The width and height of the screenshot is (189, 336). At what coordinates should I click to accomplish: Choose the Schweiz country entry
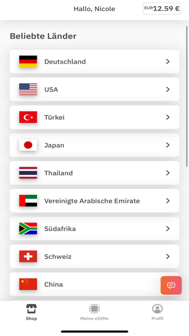click(94, 257)
